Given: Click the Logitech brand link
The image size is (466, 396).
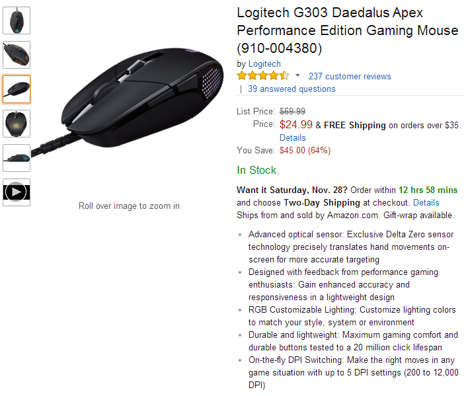Looking at the screenshot, I should click(264, 63).
